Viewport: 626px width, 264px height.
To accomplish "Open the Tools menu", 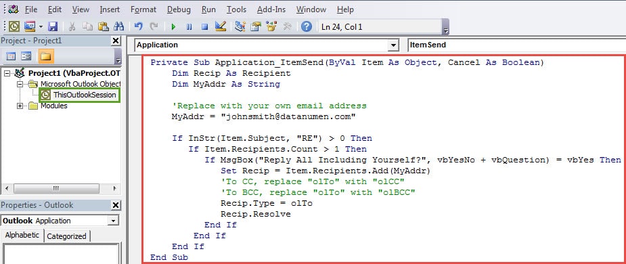I will [x=237, y=9].
